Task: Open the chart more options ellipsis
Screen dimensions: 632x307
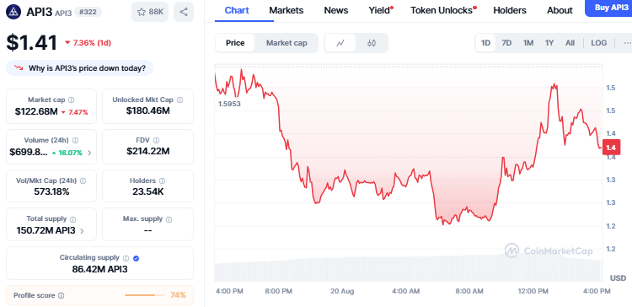Action: point(627,43)
